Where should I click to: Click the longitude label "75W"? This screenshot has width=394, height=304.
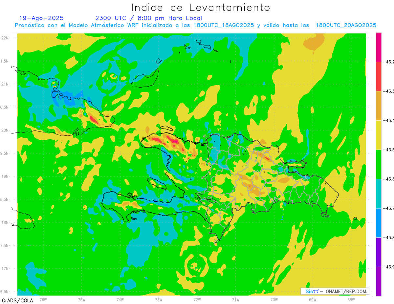click(x=82, y=299)
